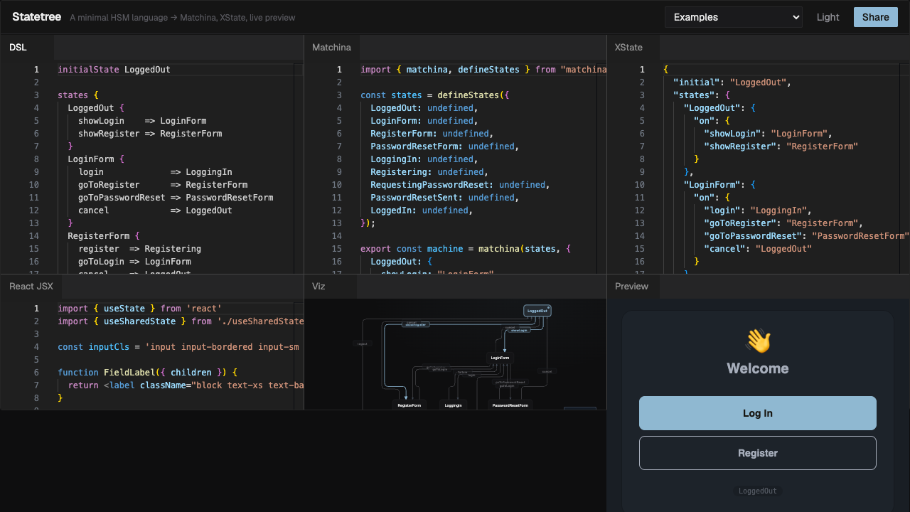Click 'PasswordResetSent: undefined' line in Matchina
The width and height of the screenshot is (910, 512).
point(445,198)
